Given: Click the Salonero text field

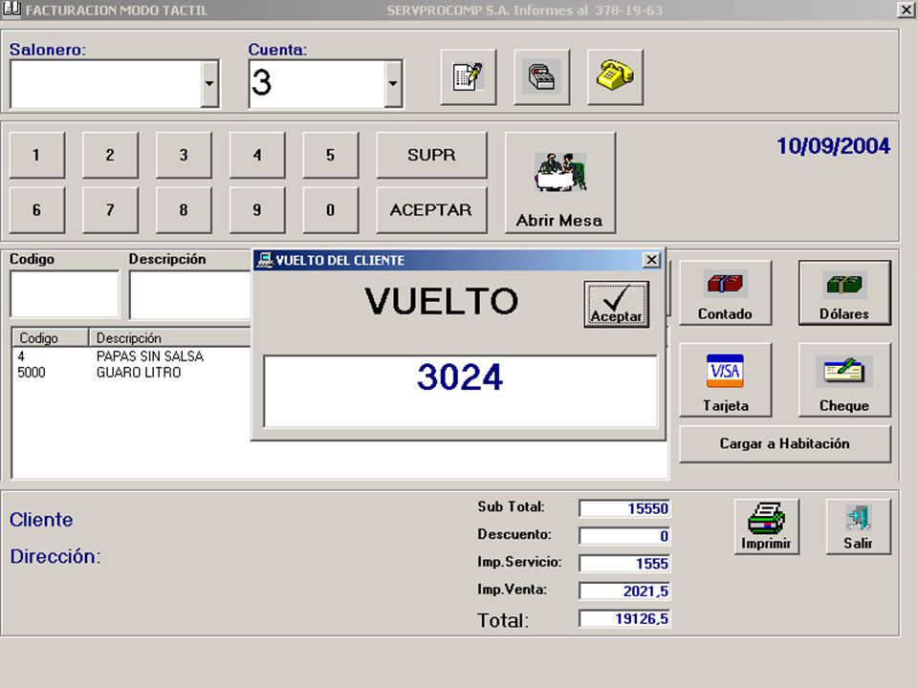Looking at the screenshot, I should pos(106,84).
